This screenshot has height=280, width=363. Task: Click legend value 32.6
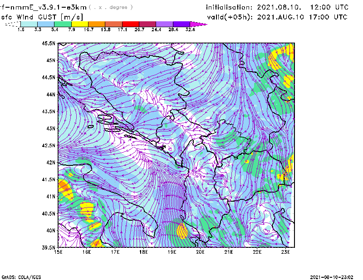click(190, 29)
